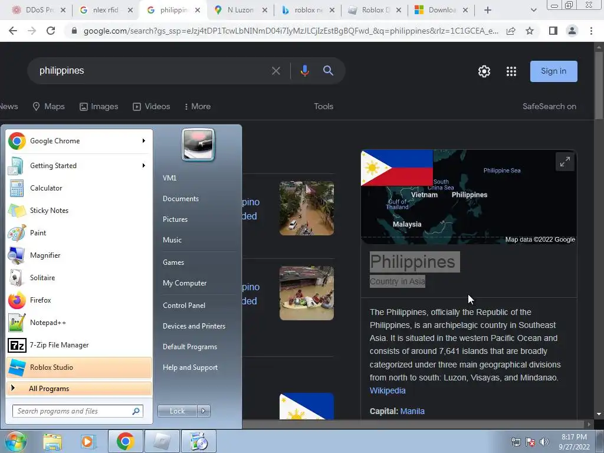Open Notepad++ editor
Image resolution: width=604 pixels, height=453 pixels.
[79, 323]
